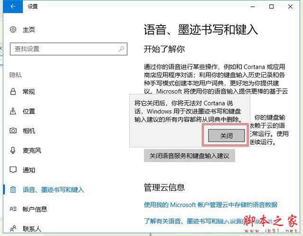303x236 pixels.
Task: Click the lock icon beside 常规
Action: [x=13, y=91]
